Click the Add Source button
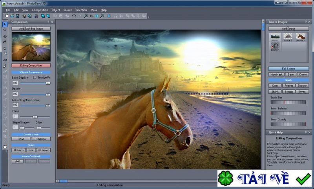314x189 pixels. [x=288, y=29]
